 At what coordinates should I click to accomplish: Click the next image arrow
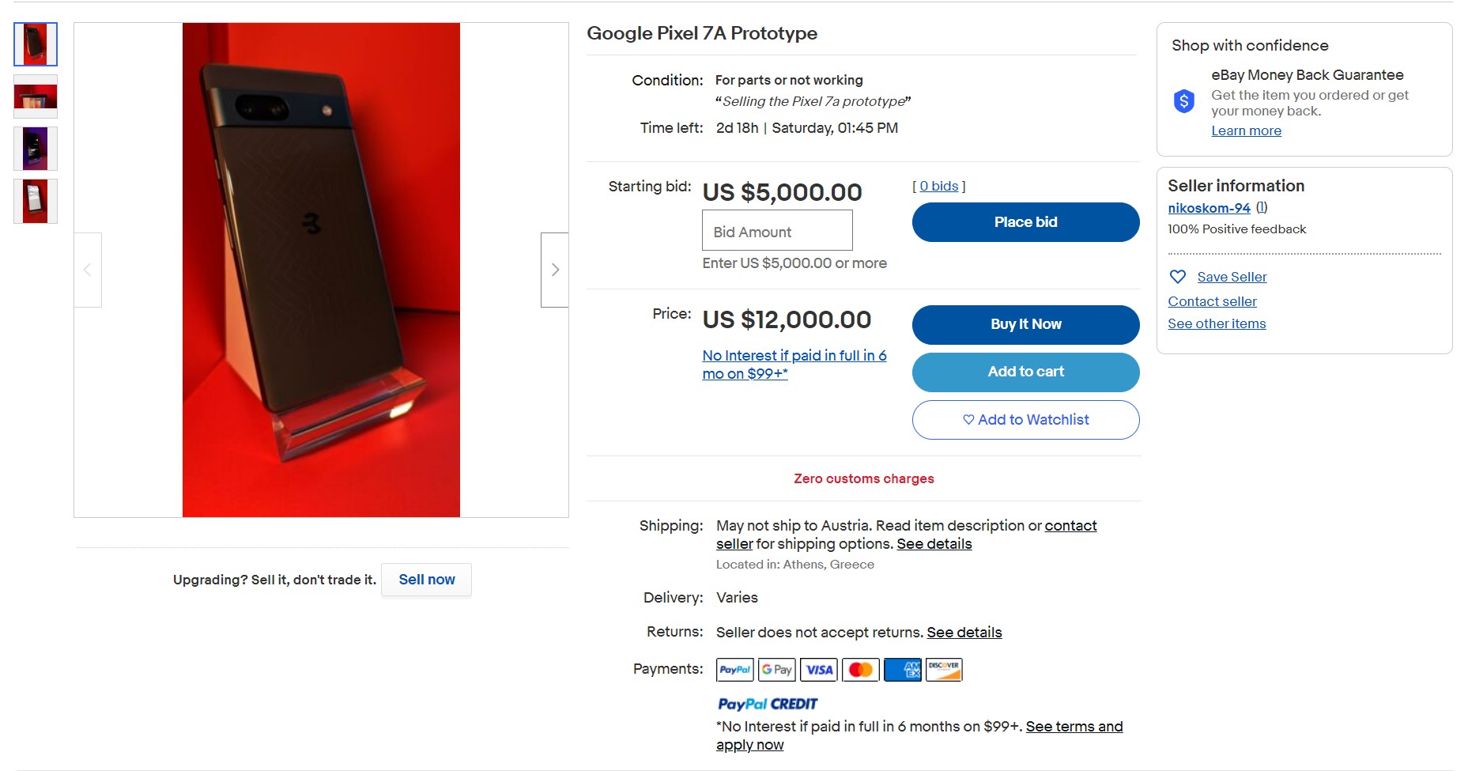555,270
